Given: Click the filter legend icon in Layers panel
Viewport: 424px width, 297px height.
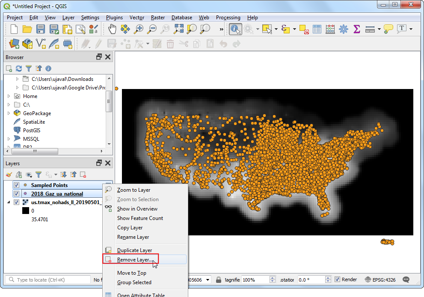Looking at the screenshot, I should tap(39, 175).
